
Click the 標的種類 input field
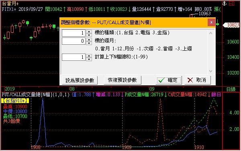[74, 33]
